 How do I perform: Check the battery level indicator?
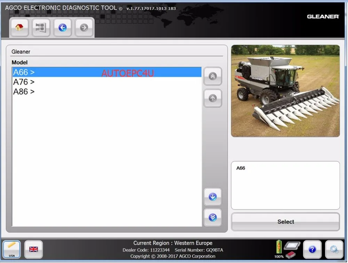tap(279, 247)
